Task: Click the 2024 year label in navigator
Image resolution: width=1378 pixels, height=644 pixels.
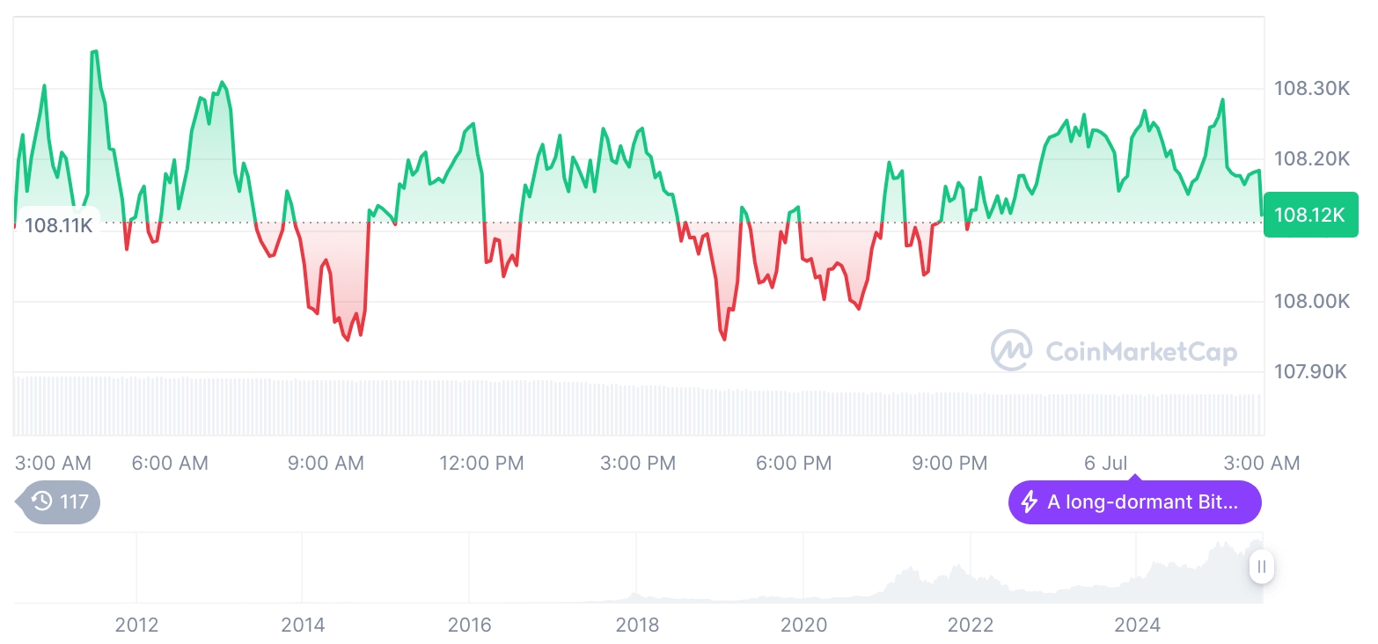Action: pyautogui.click(x=1137, y=626)
